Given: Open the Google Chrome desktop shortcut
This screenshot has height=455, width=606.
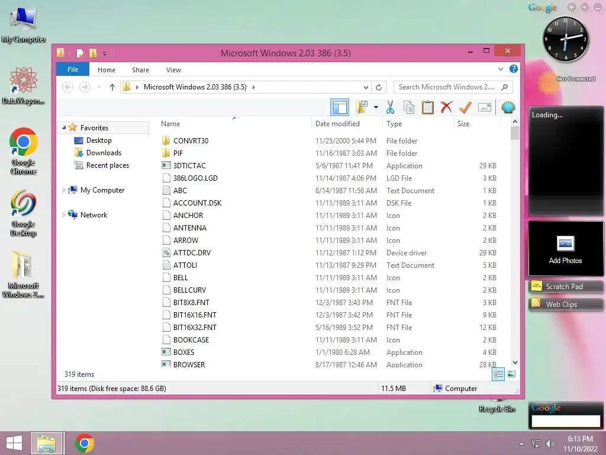Looking at the screenshot, I should point(23,151).
